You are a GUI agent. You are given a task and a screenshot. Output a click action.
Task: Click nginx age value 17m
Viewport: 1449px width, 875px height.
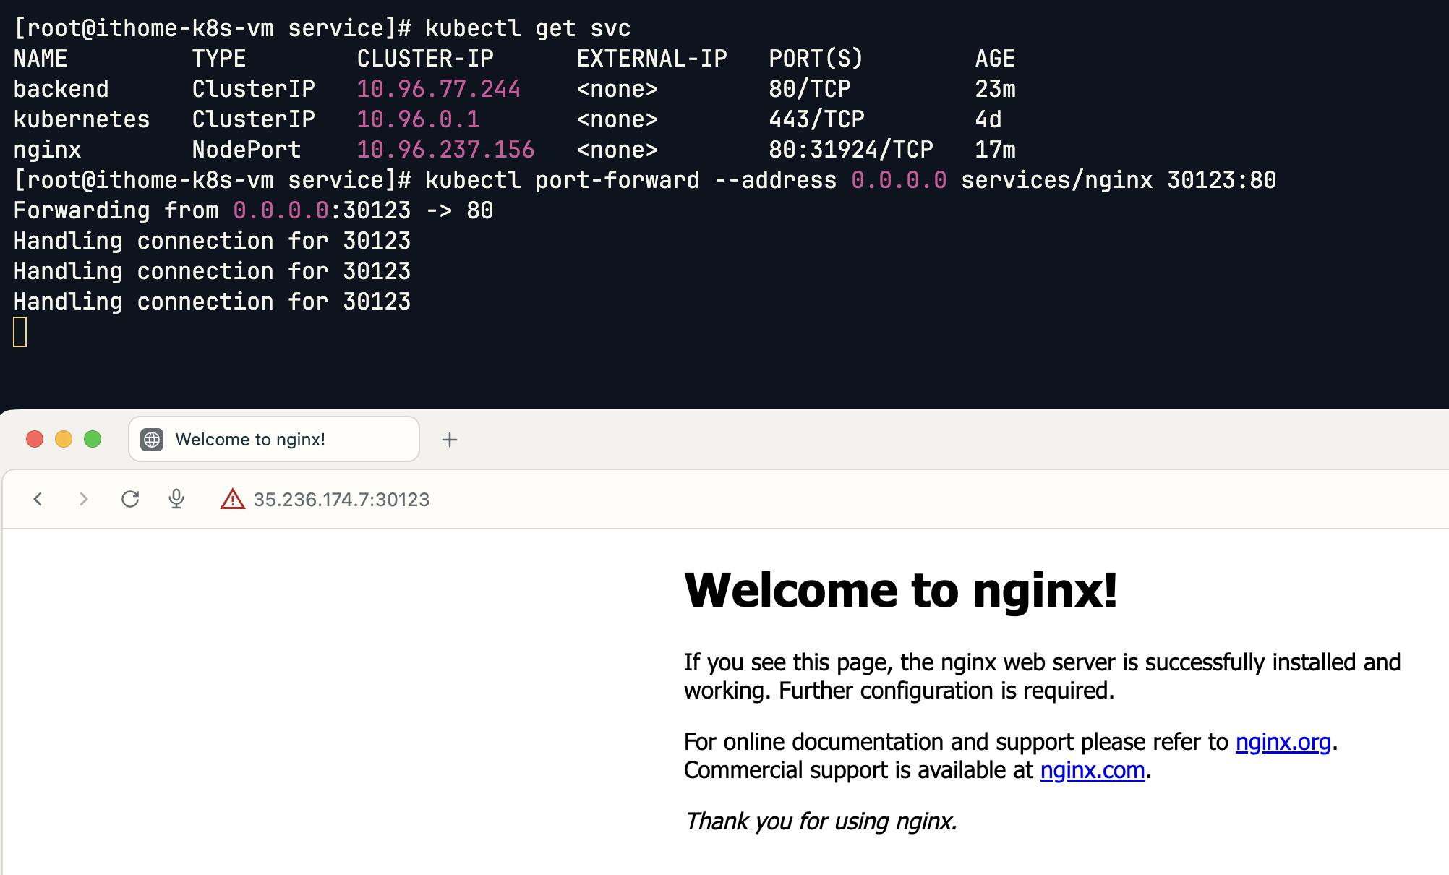[x=995, y=150]
